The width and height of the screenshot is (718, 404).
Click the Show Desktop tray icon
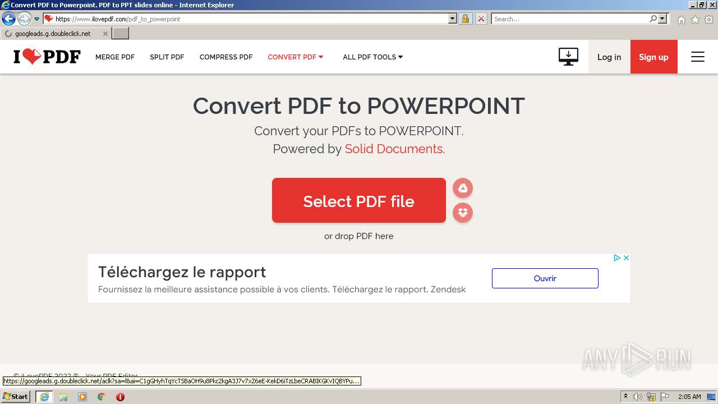pos(712,397)
